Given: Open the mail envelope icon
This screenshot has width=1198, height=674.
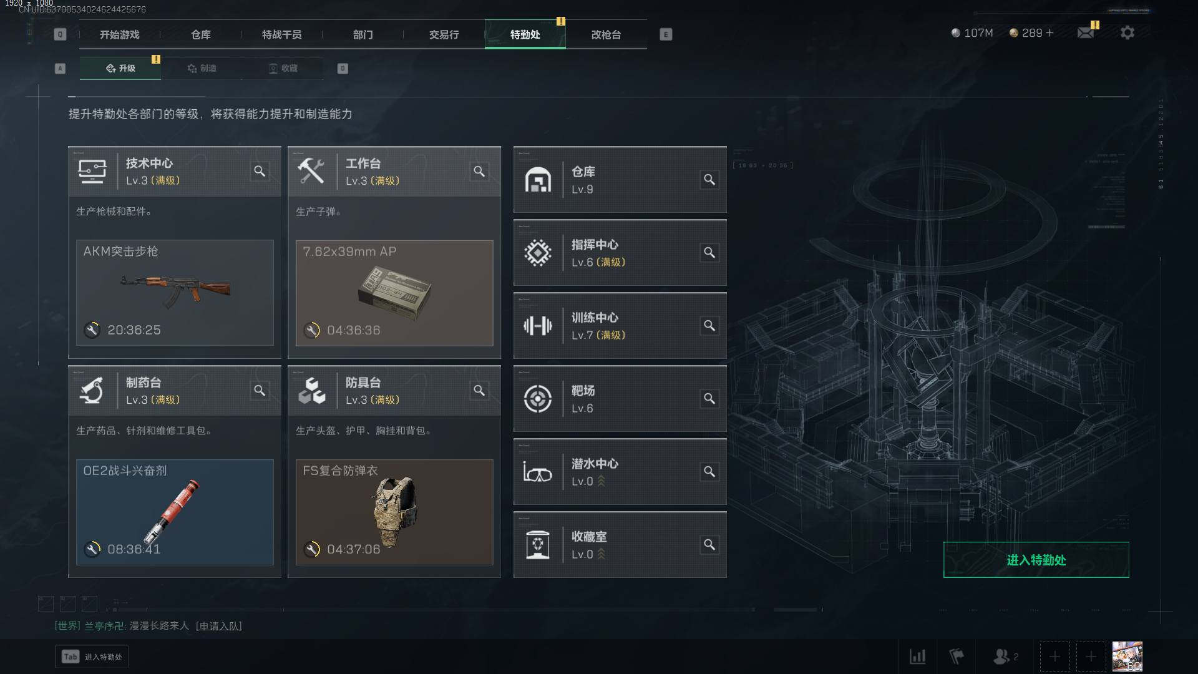Looking at the screenshot, I should click(x=1086, y=32).
